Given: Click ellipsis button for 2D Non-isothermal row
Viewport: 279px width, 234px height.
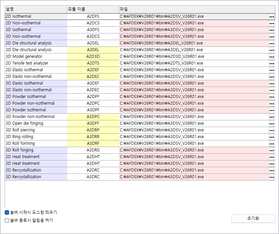Looking at the screenshot, I should (x=272, y=23).
